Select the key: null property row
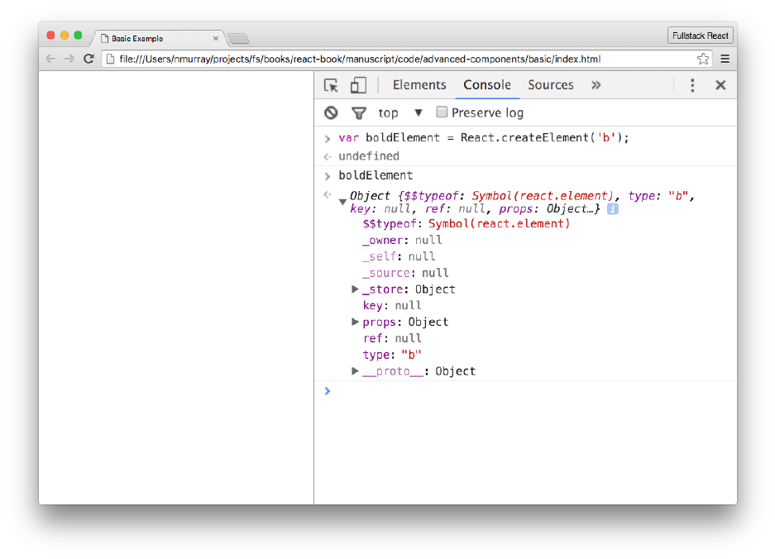The height and width of the screenshot is (559, 775). click(x=392, y=305)
